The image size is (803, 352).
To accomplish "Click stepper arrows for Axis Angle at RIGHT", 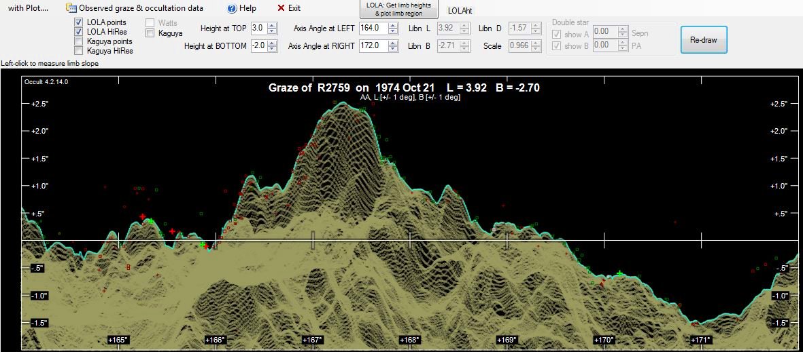I will click(x=392, y=46).
